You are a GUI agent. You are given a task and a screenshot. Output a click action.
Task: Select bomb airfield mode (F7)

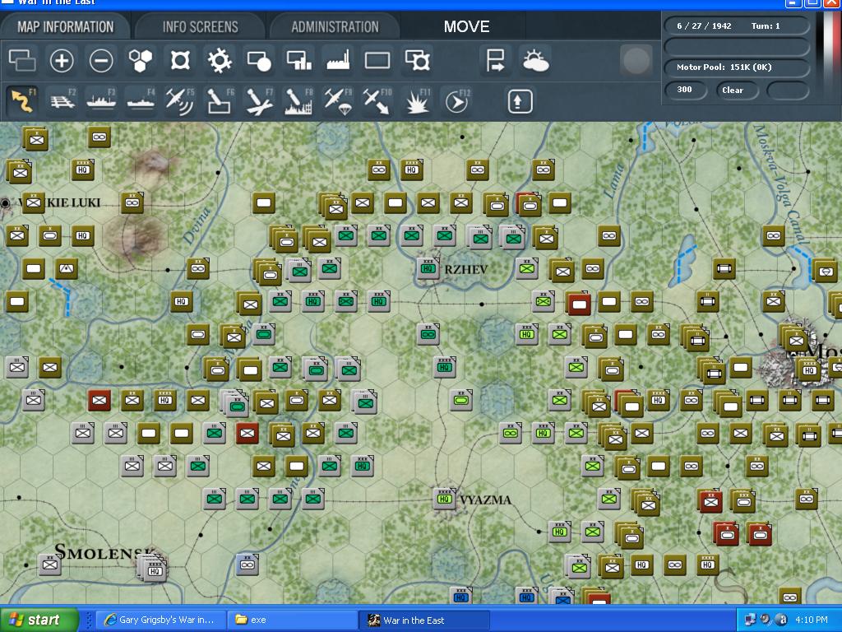[x=259, y=101]
